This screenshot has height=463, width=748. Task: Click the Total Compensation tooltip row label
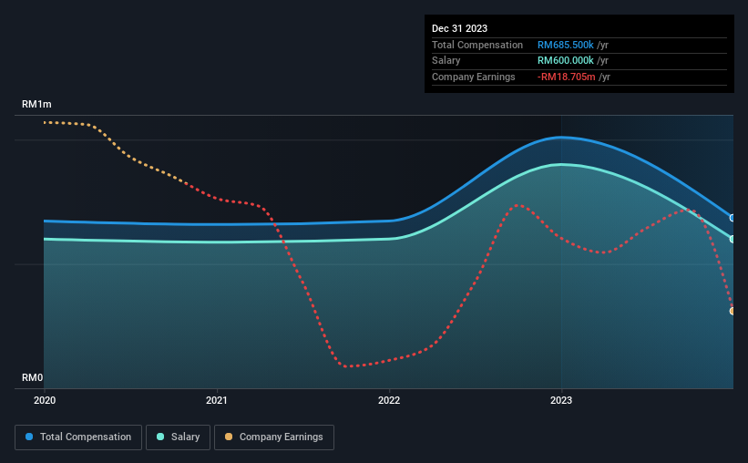(477, 45)
